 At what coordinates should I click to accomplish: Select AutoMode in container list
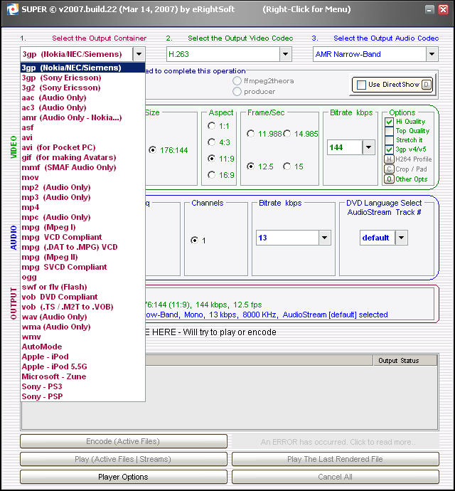pos(83,347)
